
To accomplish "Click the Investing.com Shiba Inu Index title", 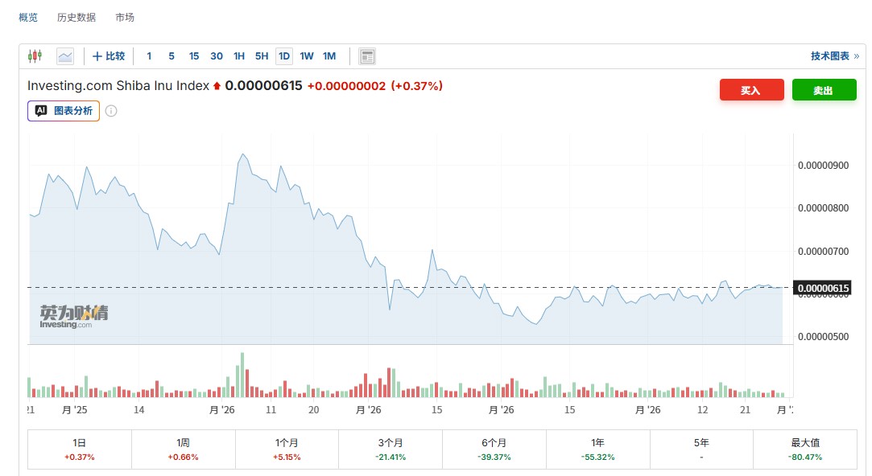I will coord(118,85).
